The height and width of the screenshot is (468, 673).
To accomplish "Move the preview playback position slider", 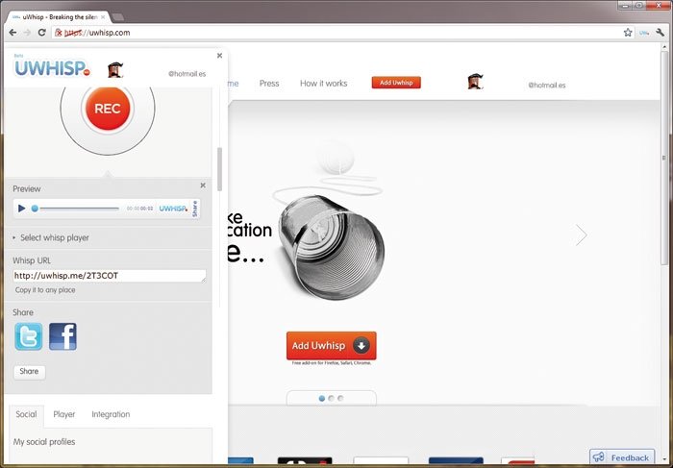I will (x=36, y=209).
